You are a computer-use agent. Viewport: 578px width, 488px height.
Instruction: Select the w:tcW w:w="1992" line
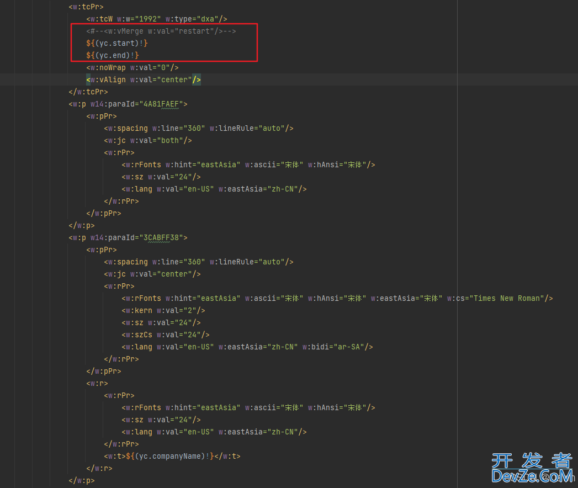[157, 19]
